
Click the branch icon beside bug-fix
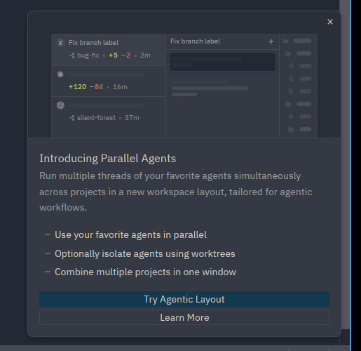(72, 55)
